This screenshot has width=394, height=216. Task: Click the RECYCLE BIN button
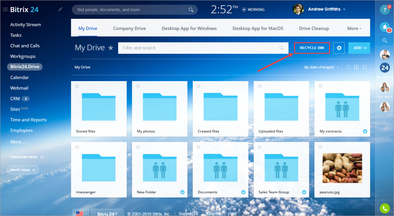coord(312,48)
